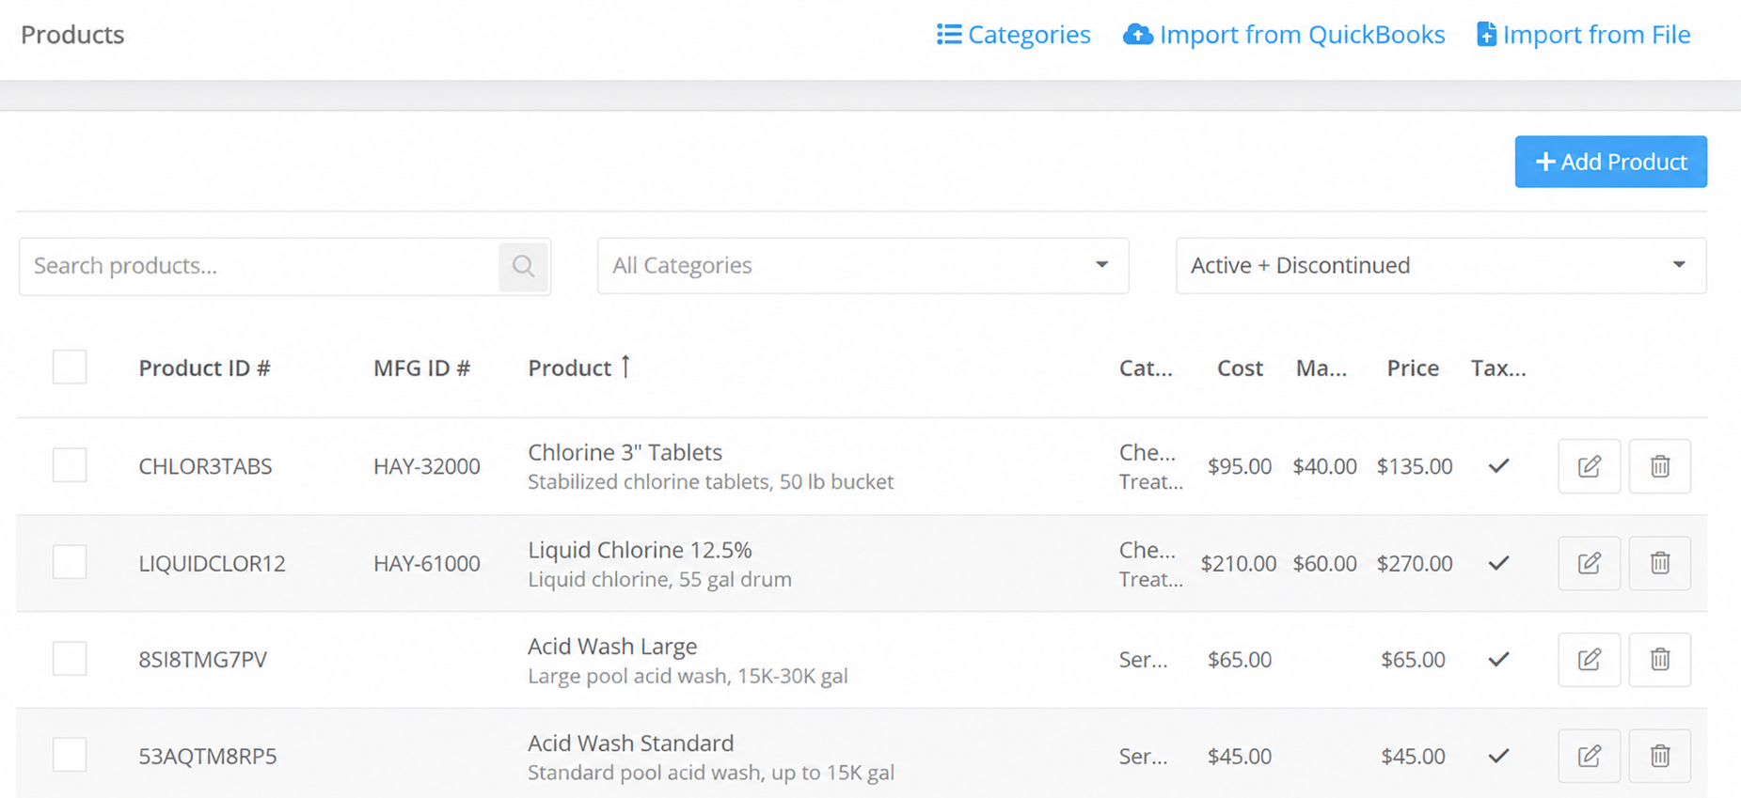Click the "$135.00" price cell
Screen dimensions: 1741x798
[1415, 466]
